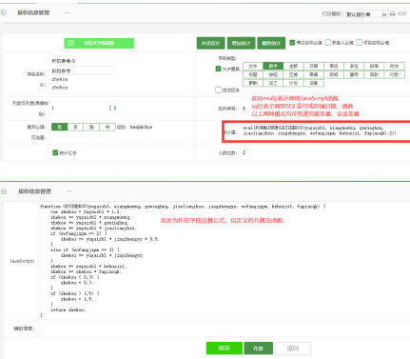Image resolution: width=410 pixels, height=359 pixels.
Task: Click the grid icon on the custom field settings button
Action: coord(70,43)
